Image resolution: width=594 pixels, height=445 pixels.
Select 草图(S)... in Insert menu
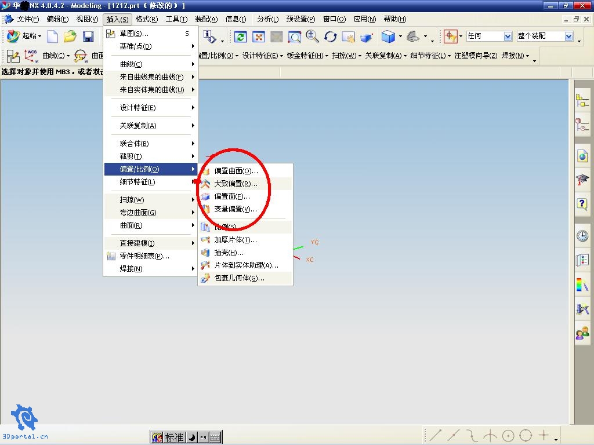coord(150,34)
